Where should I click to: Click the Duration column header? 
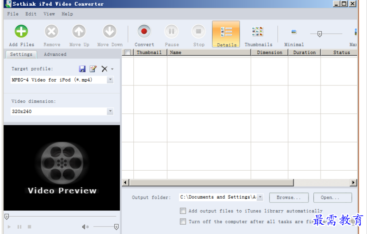pyautogui.click(x=304, y=52)
